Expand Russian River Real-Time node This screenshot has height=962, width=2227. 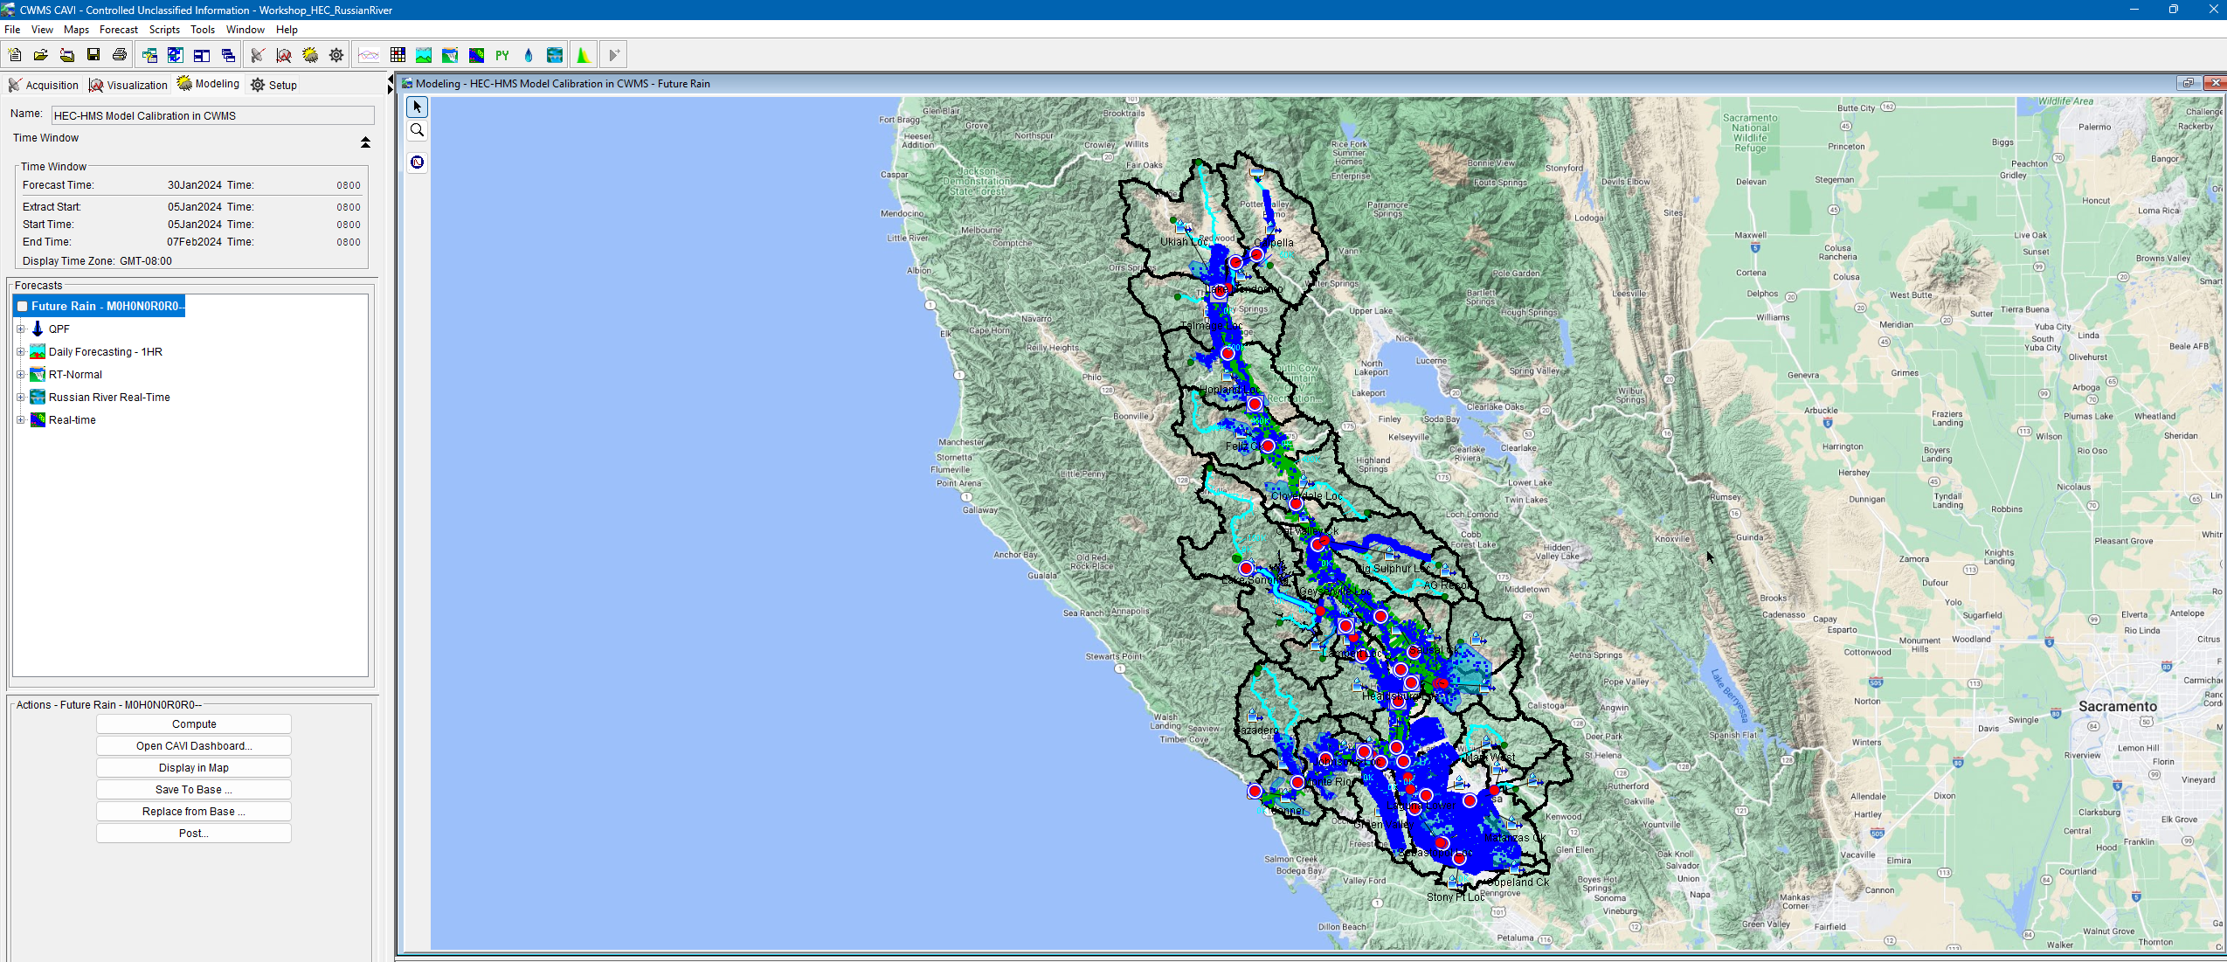(x=21, y=398)
